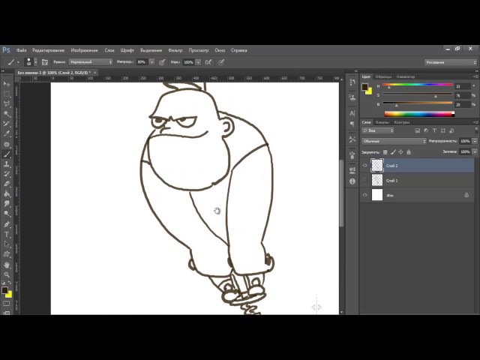
Task: Select the Paint Bucket tool
Action: [7, 193]
